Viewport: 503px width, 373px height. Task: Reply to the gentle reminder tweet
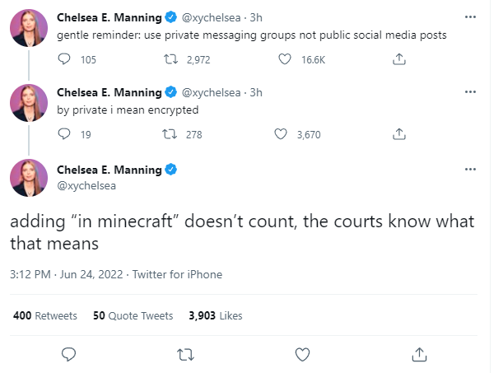65,59
